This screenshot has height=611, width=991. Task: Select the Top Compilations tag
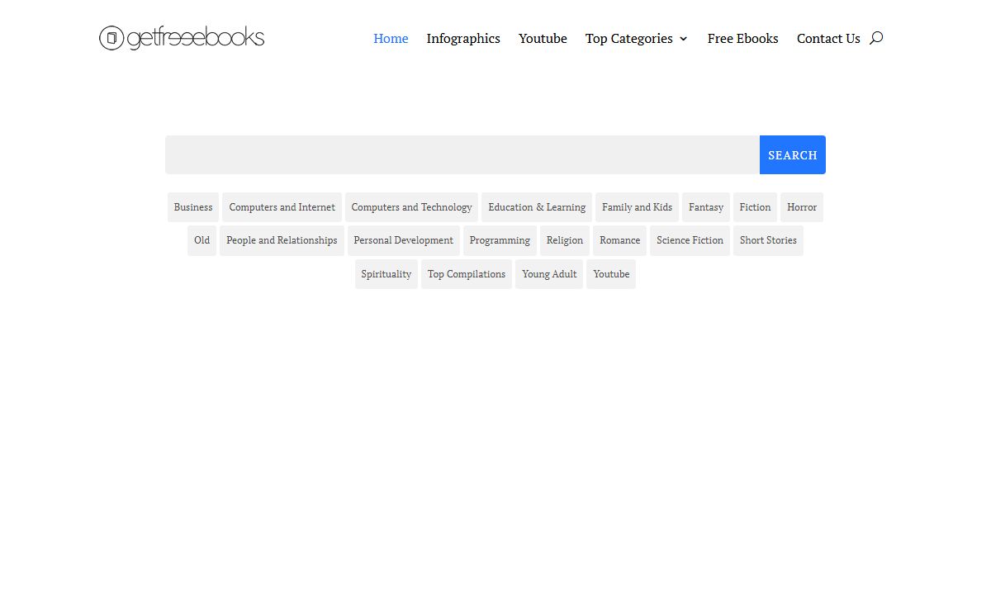[x=467, y=274]
